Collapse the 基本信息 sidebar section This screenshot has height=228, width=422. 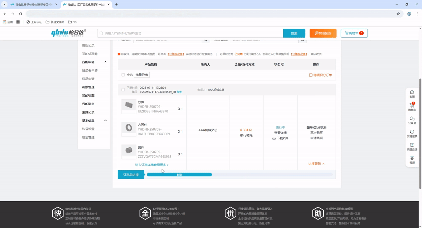point(105,120)
